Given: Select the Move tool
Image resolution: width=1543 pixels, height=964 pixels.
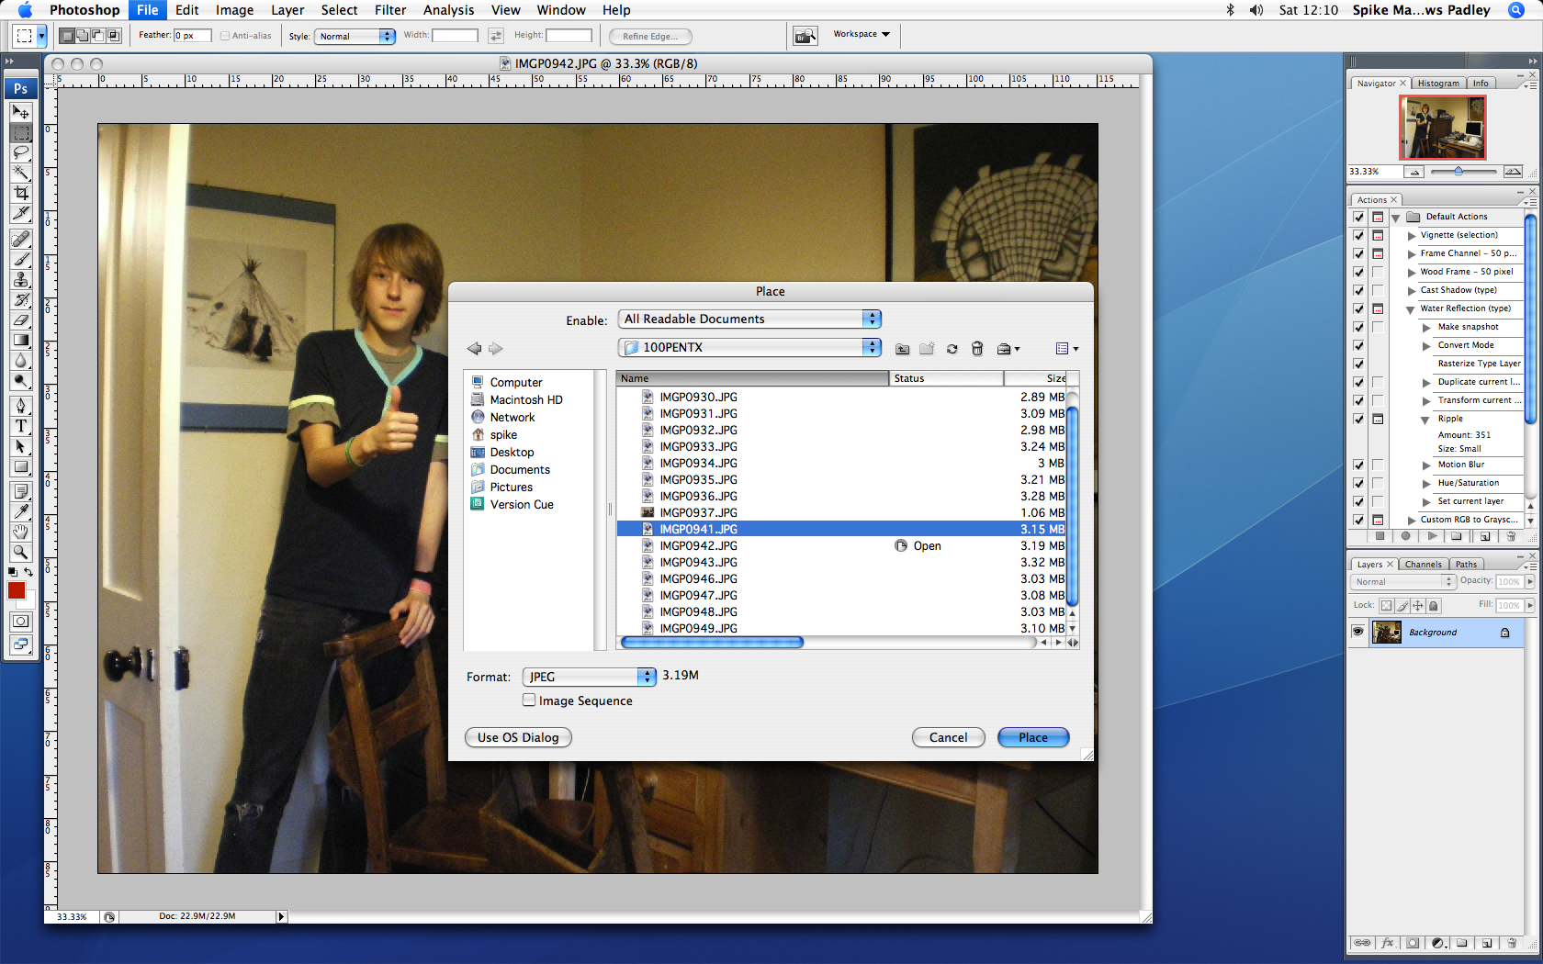Looking at the screenshot, I should click(x=20, y=112).
